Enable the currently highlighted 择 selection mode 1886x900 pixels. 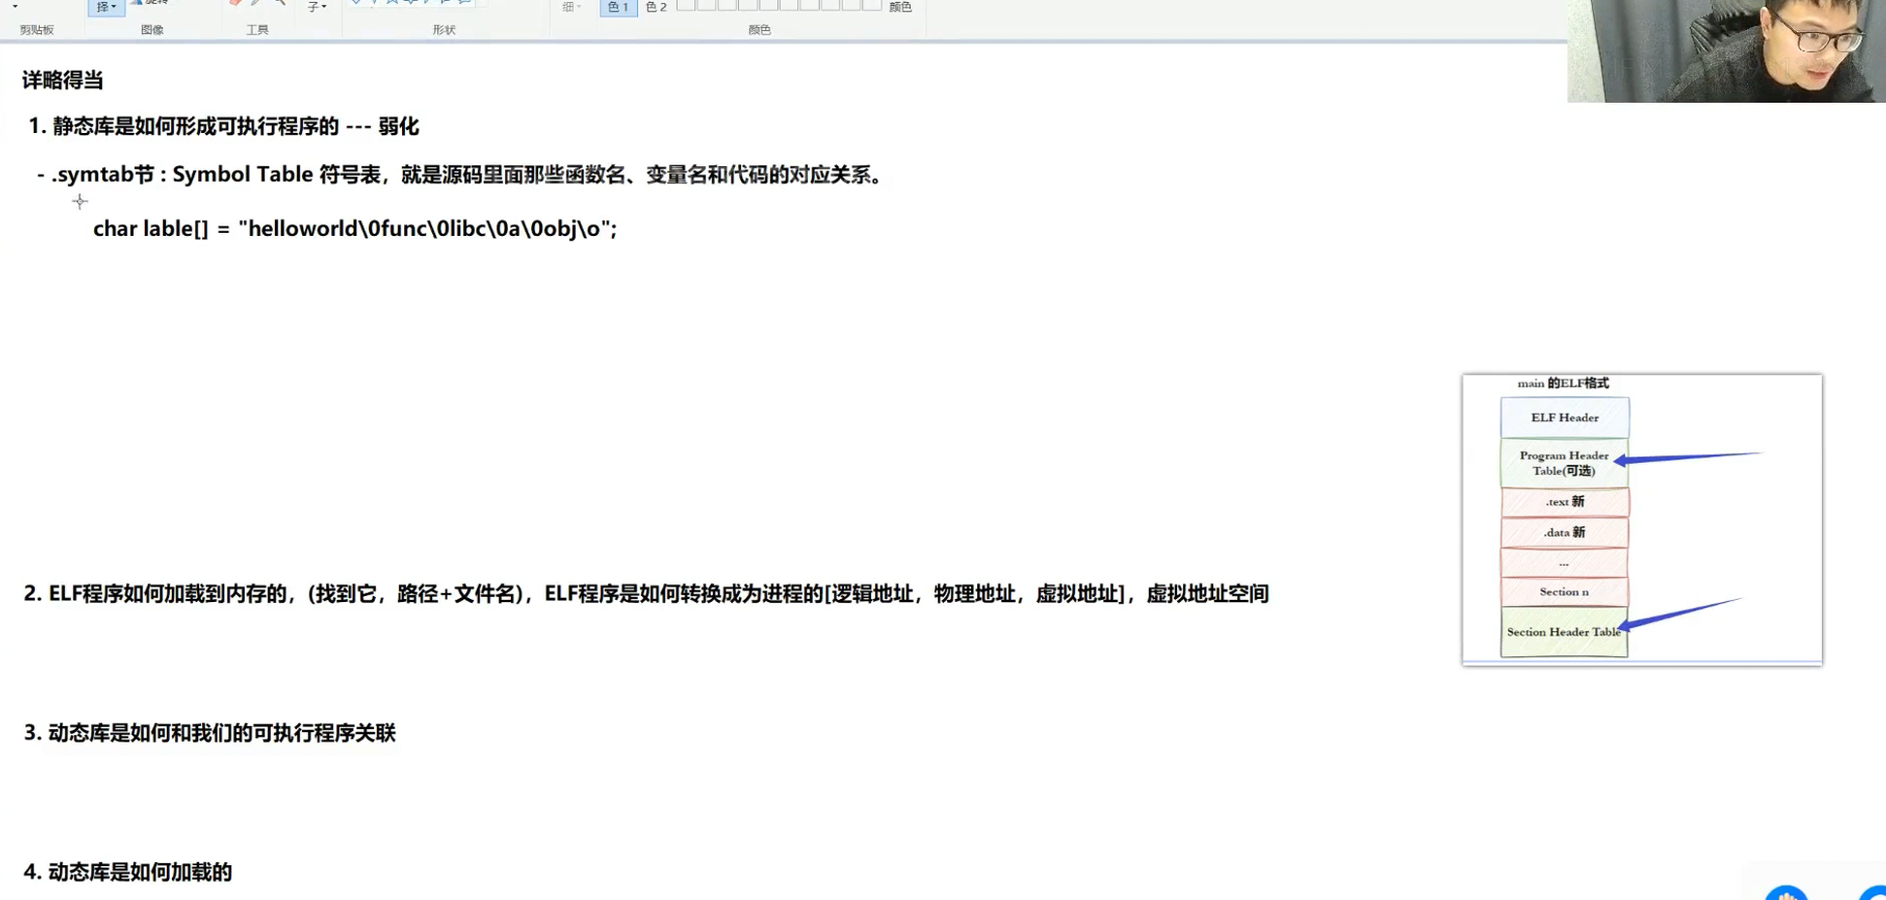coord(102,7)
